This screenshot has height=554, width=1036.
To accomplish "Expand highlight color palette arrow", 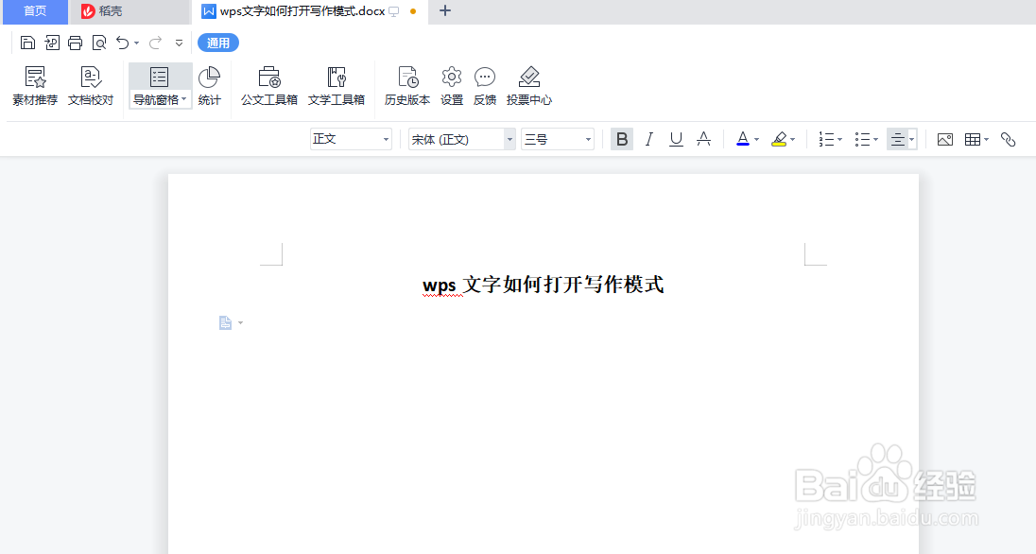I will point(793,140).
